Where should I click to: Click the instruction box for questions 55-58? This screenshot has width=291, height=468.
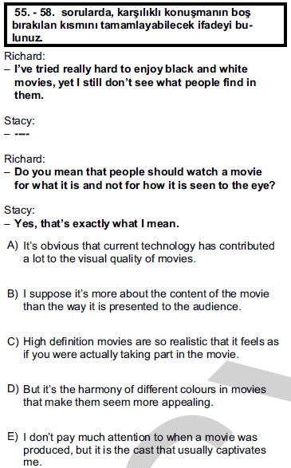click(145, 25)
